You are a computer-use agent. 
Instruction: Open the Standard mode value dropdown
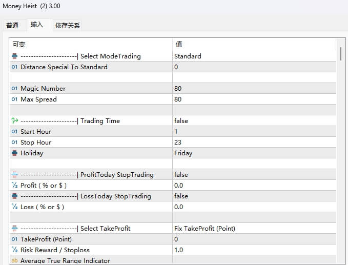point(254,56)
